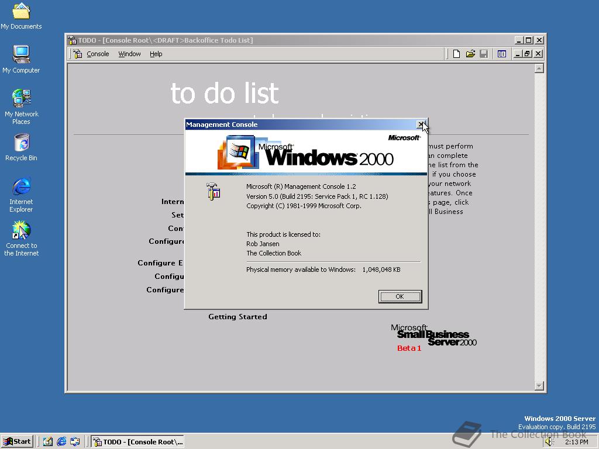Click the Save console diskette icon
The image size is (599, 449).
tap(484, 54)
